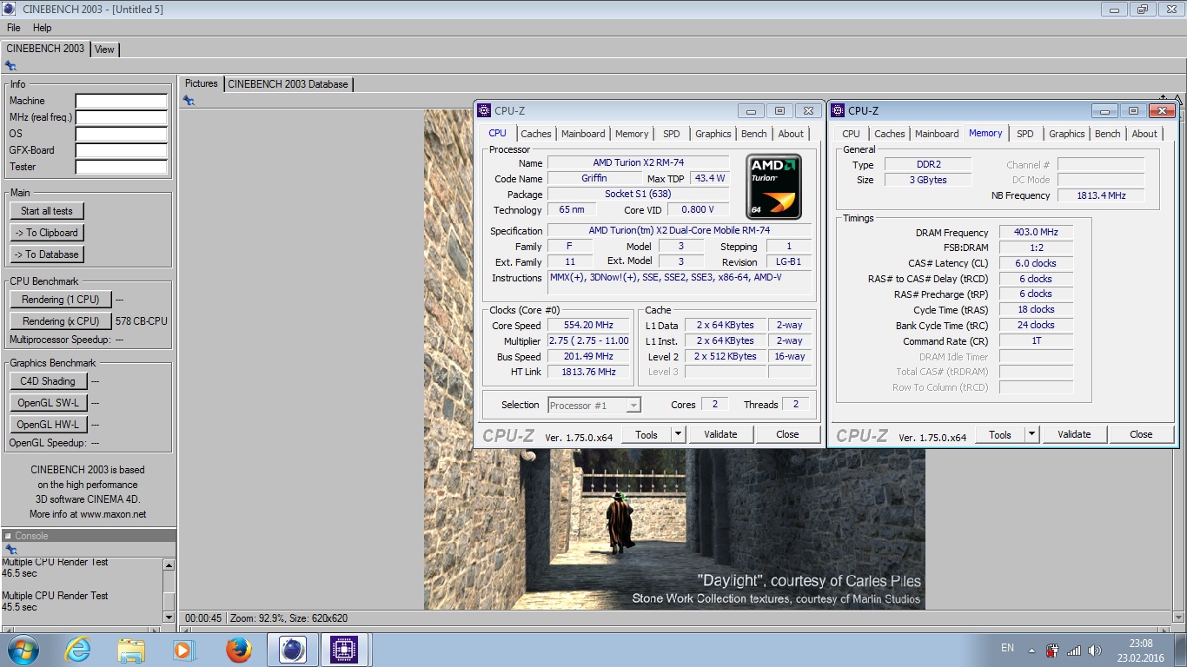Open Graphics tab in right CPU-Z window

coord(1067,134)
